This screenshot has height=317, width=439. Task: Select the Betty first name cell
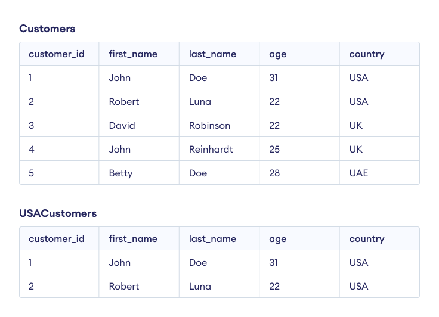pyautogui.click(x=120, y=173)
